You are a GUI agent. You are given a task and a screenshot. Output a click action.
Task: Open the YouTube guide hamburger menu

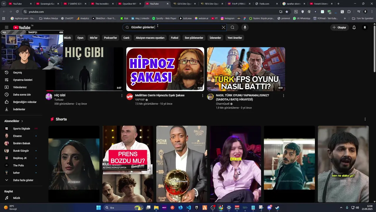coord(6,27)
